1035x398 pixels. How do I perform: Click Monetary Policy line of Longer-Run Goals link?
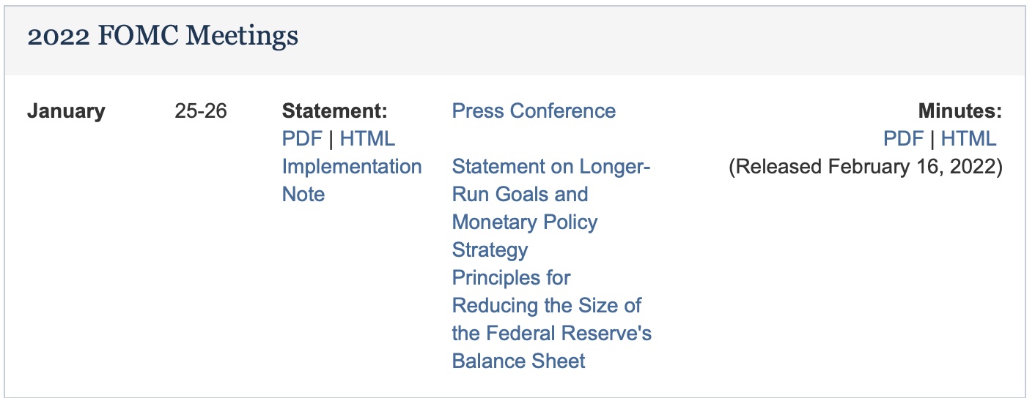pos(525,222)
